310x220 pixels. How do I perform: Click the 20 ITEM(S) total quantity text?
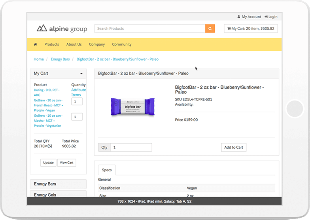43,146
